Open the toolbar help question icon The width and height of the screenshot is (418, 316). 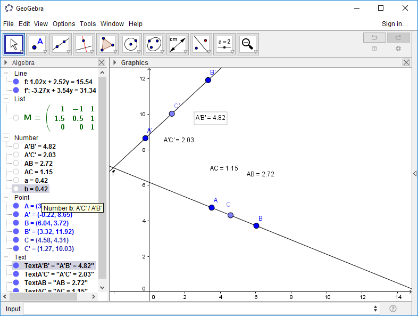[x=374, y=48]
